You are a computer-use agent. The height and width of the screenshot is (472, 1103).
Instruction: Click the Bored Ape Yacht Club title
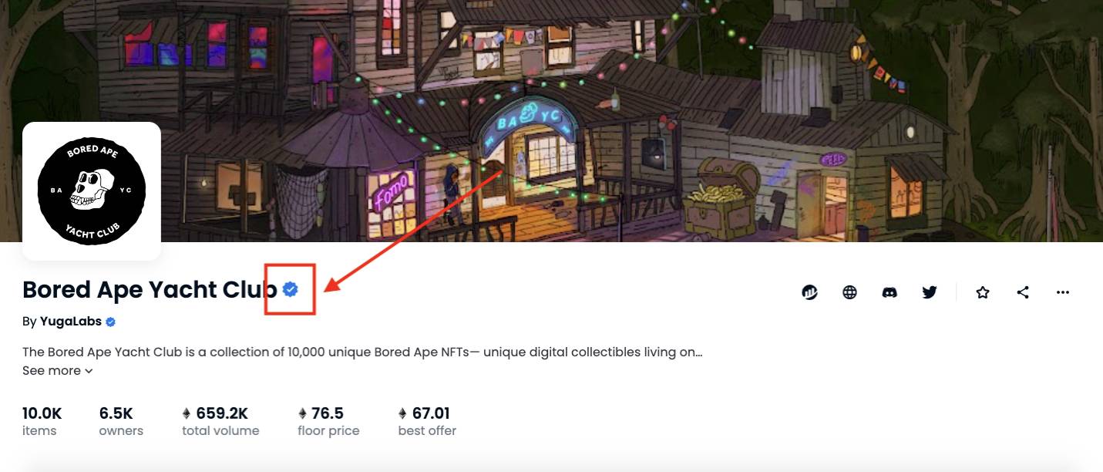(x=150, y=289)
